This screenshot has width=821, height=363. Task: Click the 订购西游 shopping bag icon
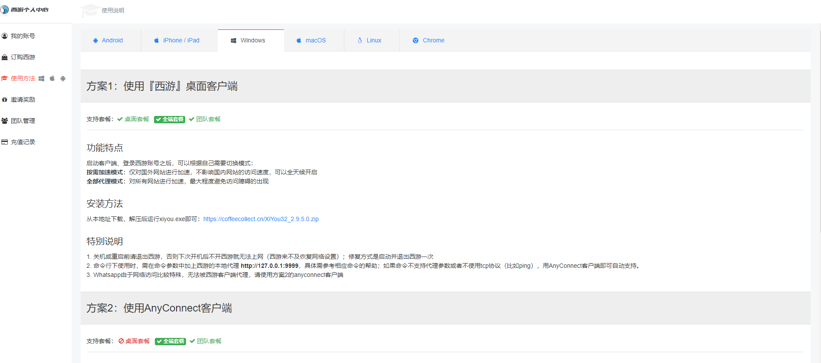coord(4,57)
